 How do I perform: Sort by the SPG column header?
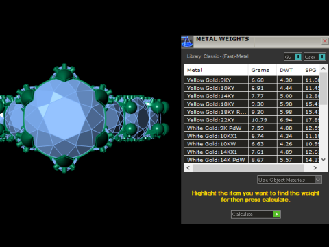click(x=311, y=70)
